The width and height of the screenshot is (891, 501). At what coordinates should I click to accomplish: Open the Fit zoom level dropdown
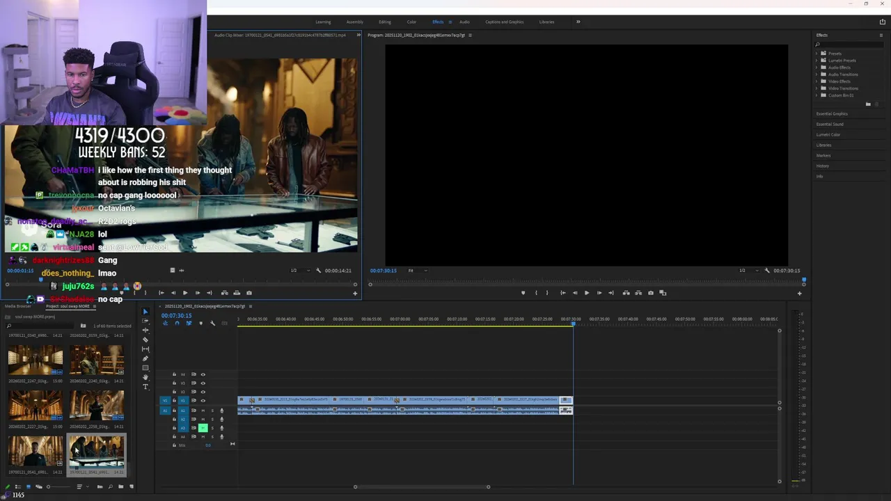point(418,271)
